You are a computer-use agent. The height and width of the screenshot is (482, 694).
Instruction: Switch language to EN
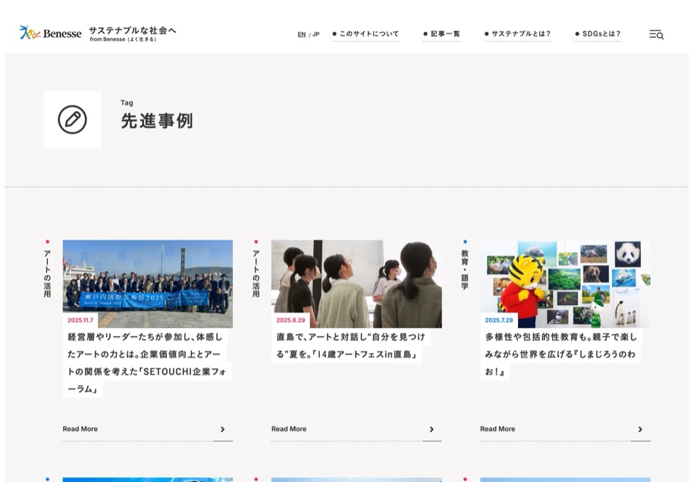pyautogui.click(x=301, y=34)
